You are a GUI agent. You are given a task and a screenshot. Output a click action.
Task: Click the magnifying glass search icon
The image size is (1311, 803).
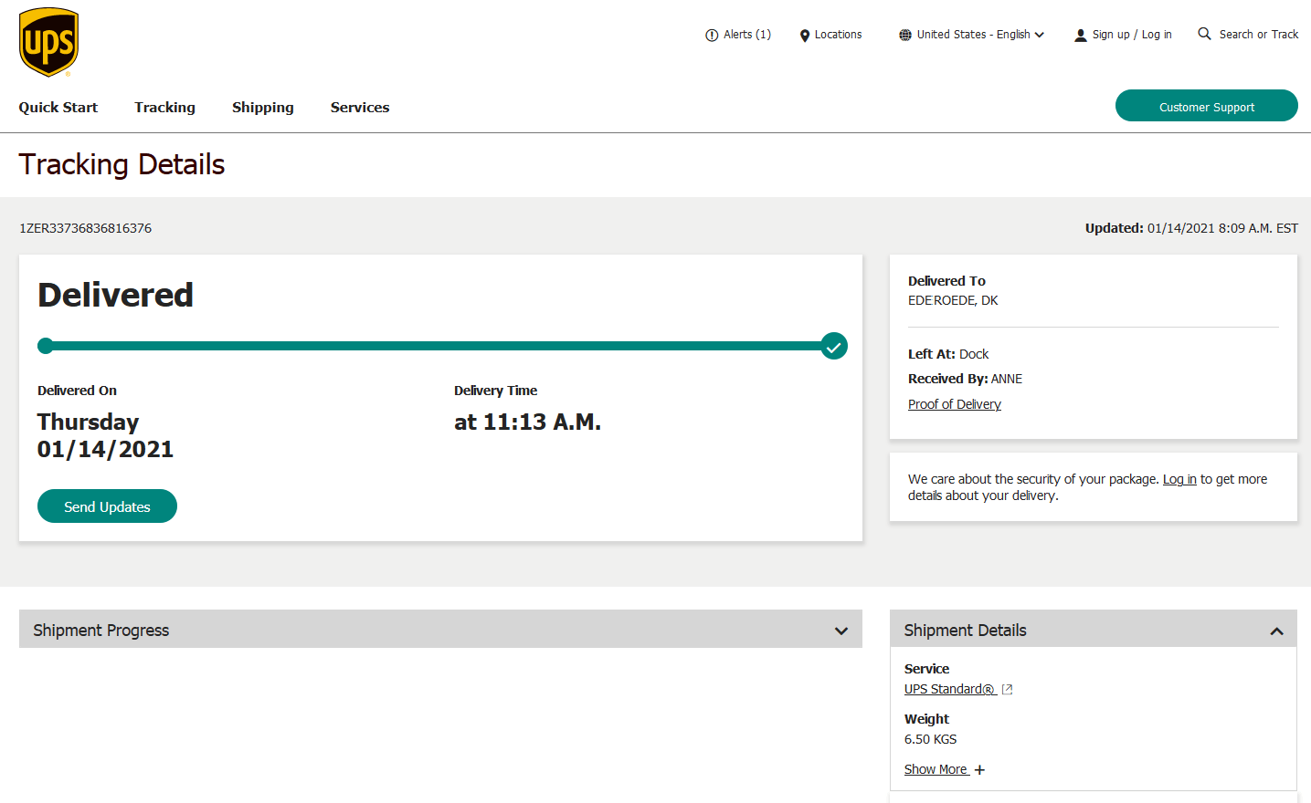1205,34
